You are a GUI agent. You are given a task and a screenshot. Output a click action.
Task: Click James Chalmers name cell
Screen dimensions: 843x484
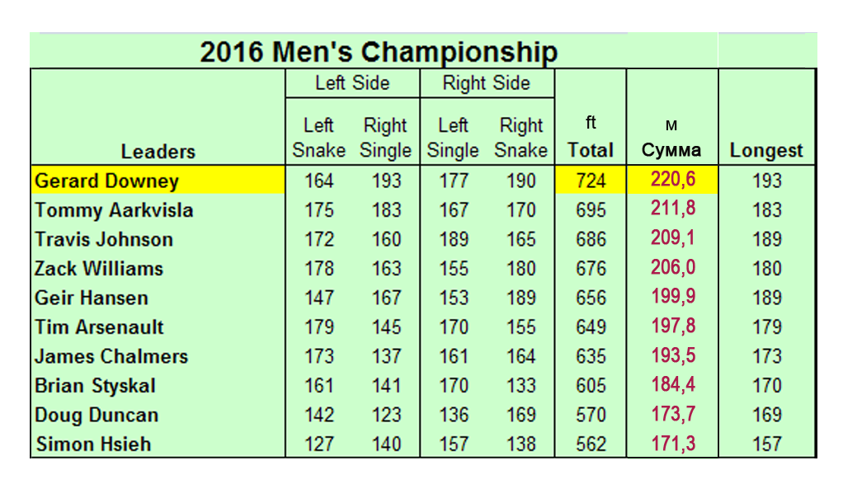coord(111,357)
